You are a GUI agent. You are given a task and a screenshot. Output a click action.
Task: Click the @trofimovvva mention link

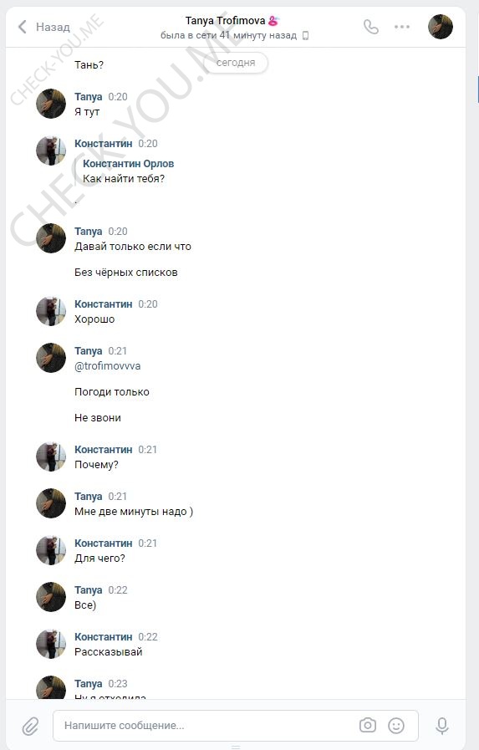pyautogui.click(x=108, y=366)
